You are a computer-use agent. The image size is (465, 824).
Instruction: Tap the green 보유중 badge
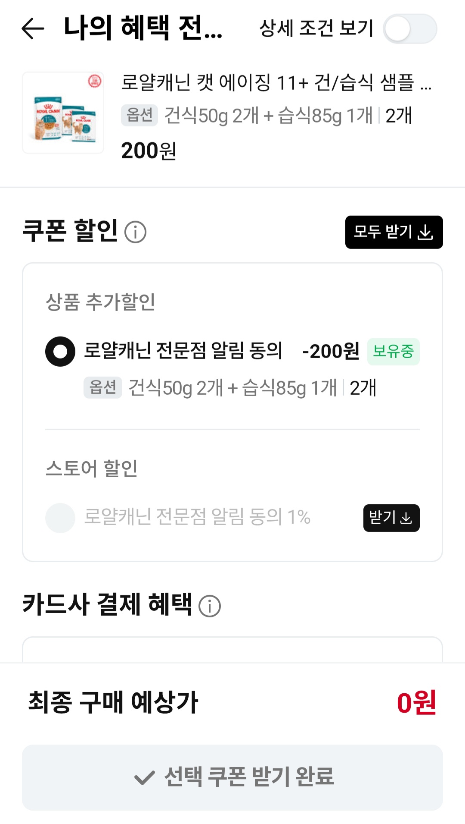[x=393, y=352]
